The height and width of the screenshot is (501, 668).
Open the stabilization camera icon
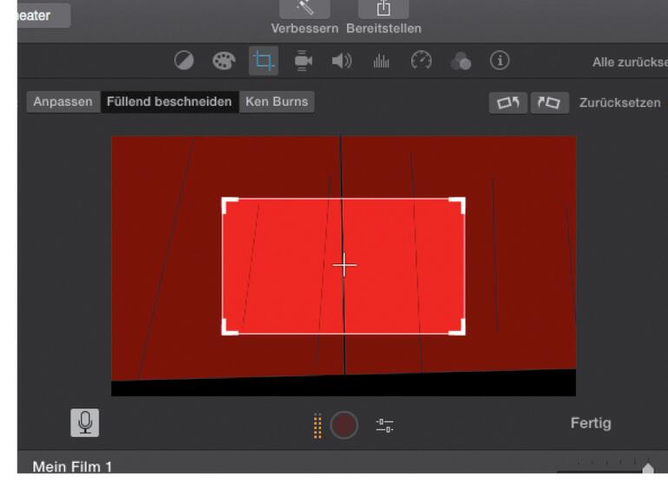click(x=303, y=61)
